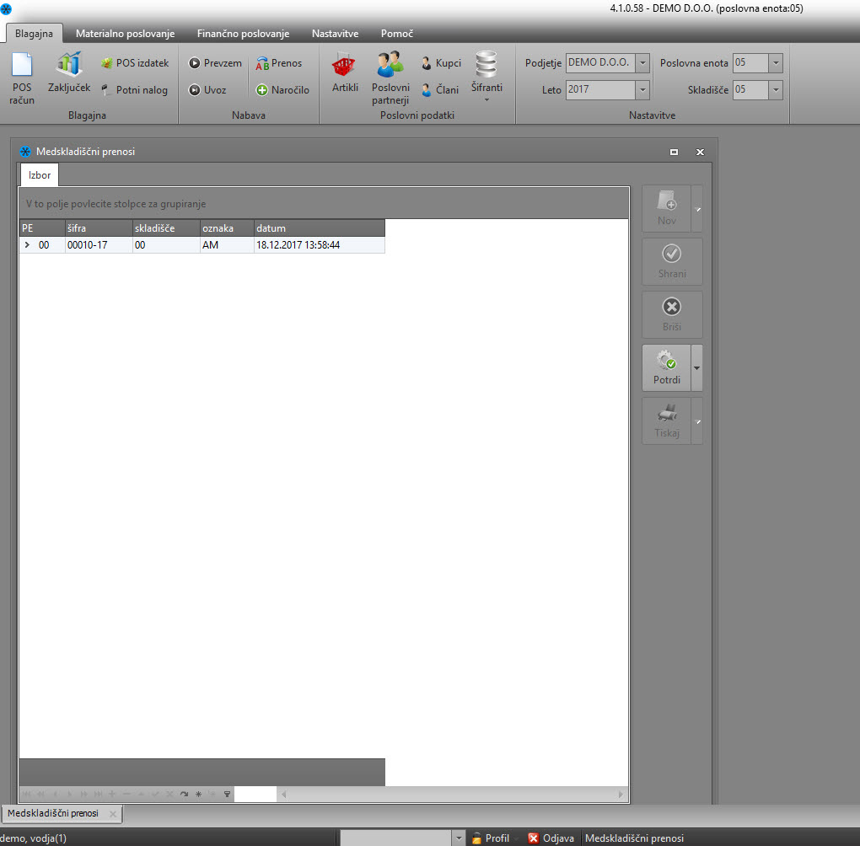The height and width of the screenshot is (846, 860).
Task: Maximize the Medskladiščni prenosi window
Action: [674, 152]
